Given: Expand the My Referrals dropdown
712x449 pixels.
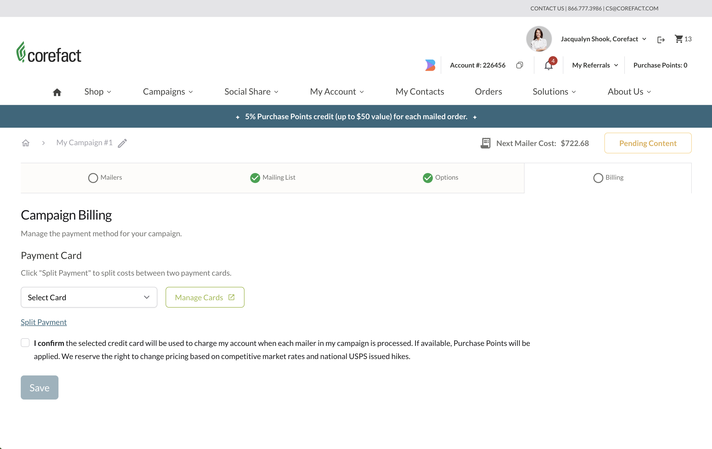Looking at the screenshot, I should 595,65.
